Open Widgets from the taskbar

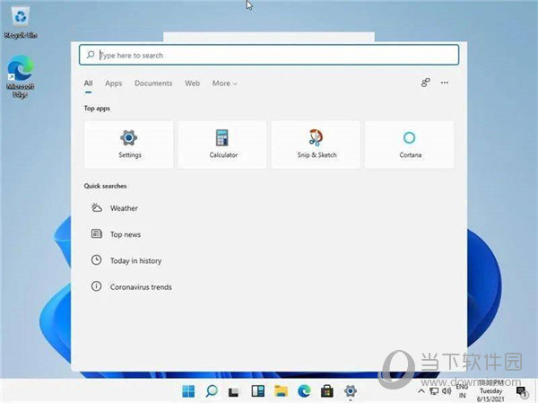(x=257, y=391)
